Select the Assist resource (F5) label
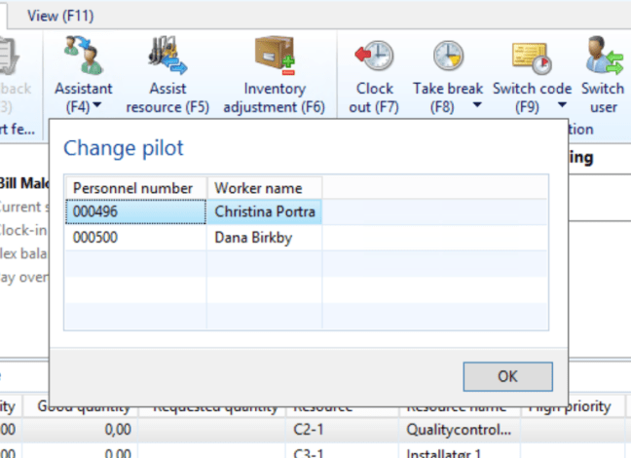The height and width of the screenshot is (458, 631). (x=167, y=97)
